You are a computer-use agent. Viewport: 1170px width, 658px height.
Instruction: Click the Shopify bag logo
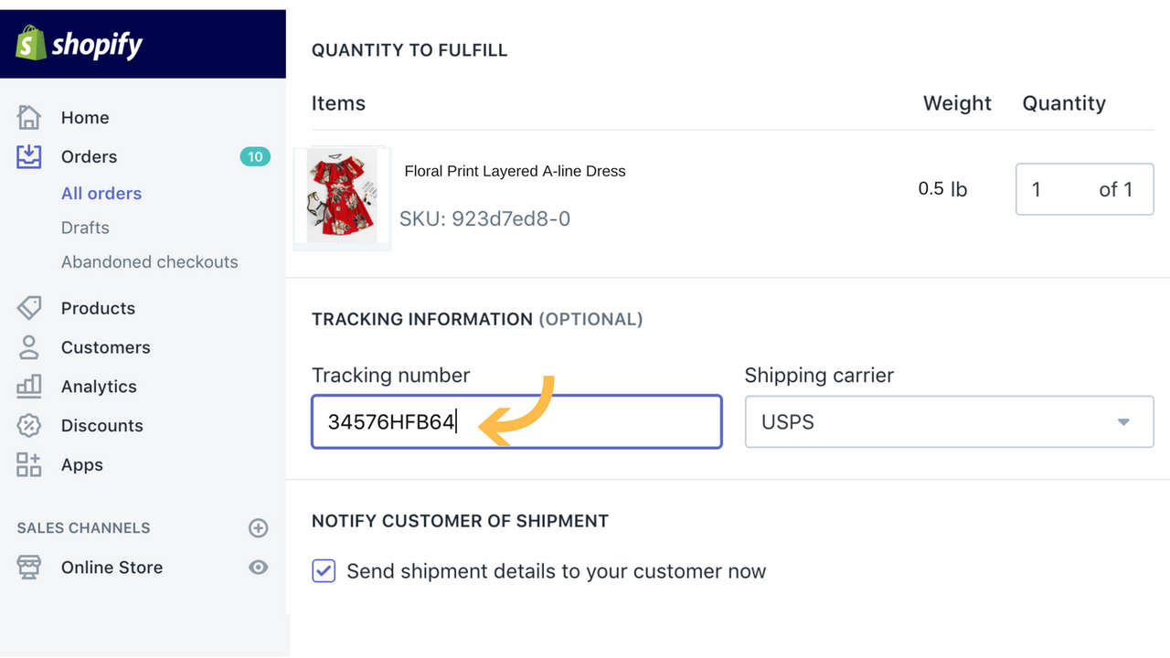30,43
